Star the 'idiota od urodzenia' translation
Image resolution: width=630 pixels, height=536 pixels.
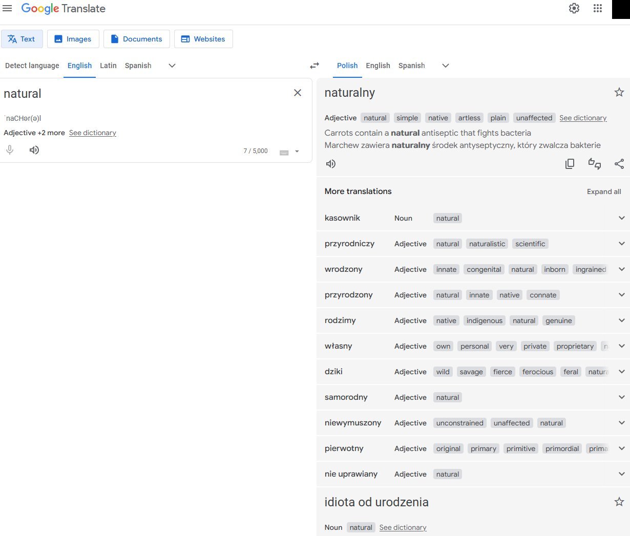pyautogui.click(x=619, y=502)
